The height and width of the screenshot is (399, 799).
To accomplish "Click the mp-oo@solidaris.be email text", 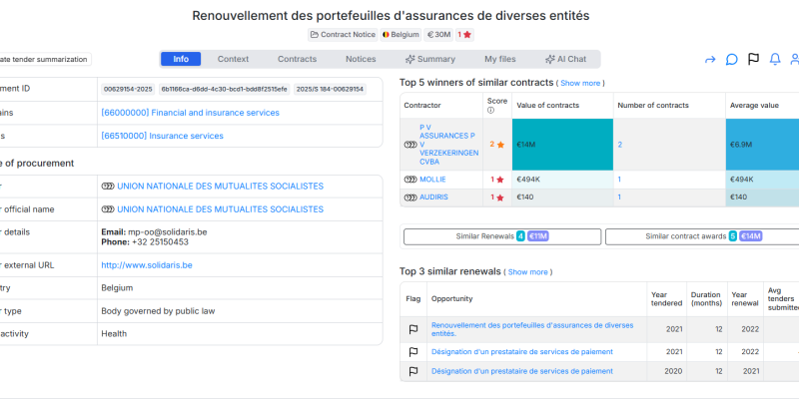I will pos(167,232).
